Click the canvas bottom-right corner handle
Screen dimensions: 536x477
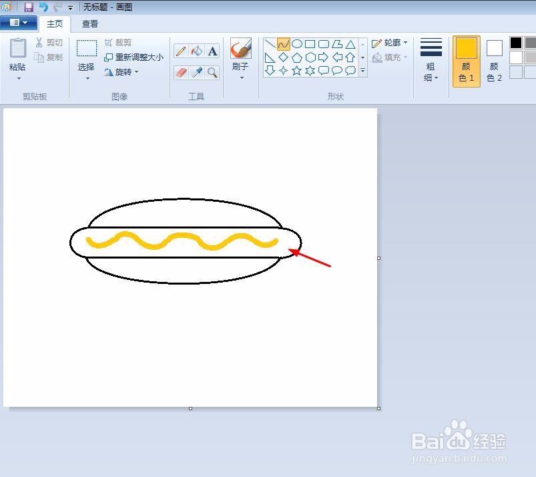pyautogui.click(x=378, y=408)
